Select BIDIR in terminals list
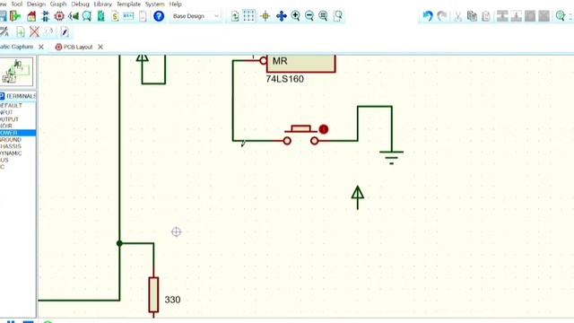 [x=6, y=126]
